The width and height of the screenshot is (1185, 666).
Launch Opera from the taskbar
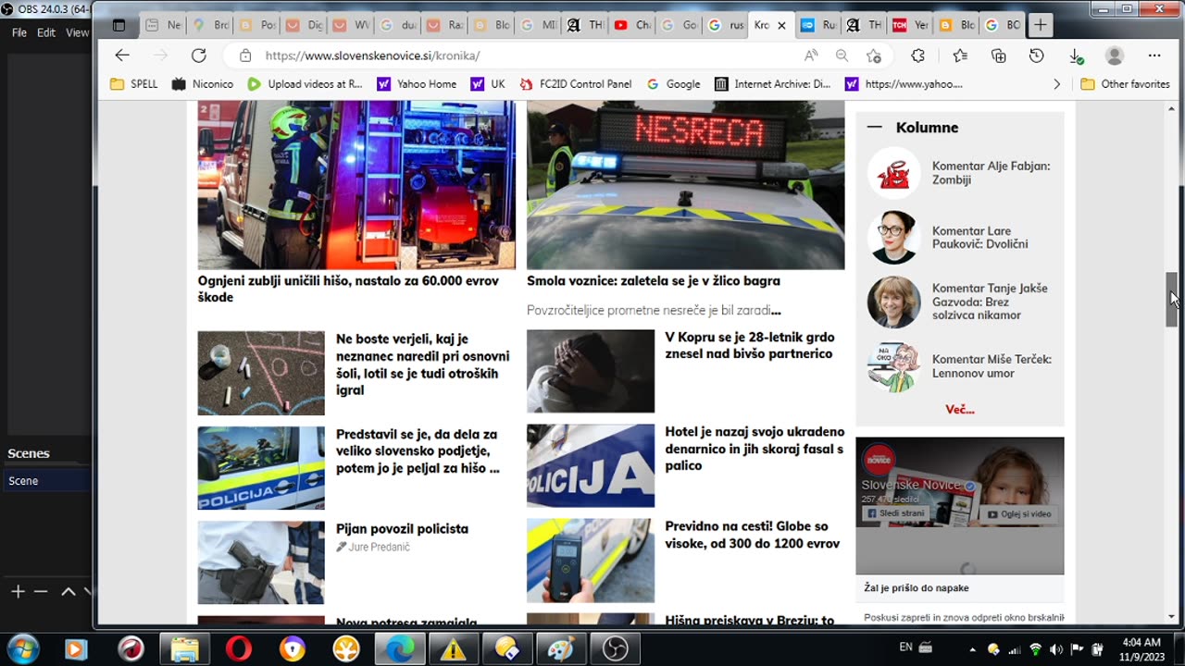(x=238, y=649)
